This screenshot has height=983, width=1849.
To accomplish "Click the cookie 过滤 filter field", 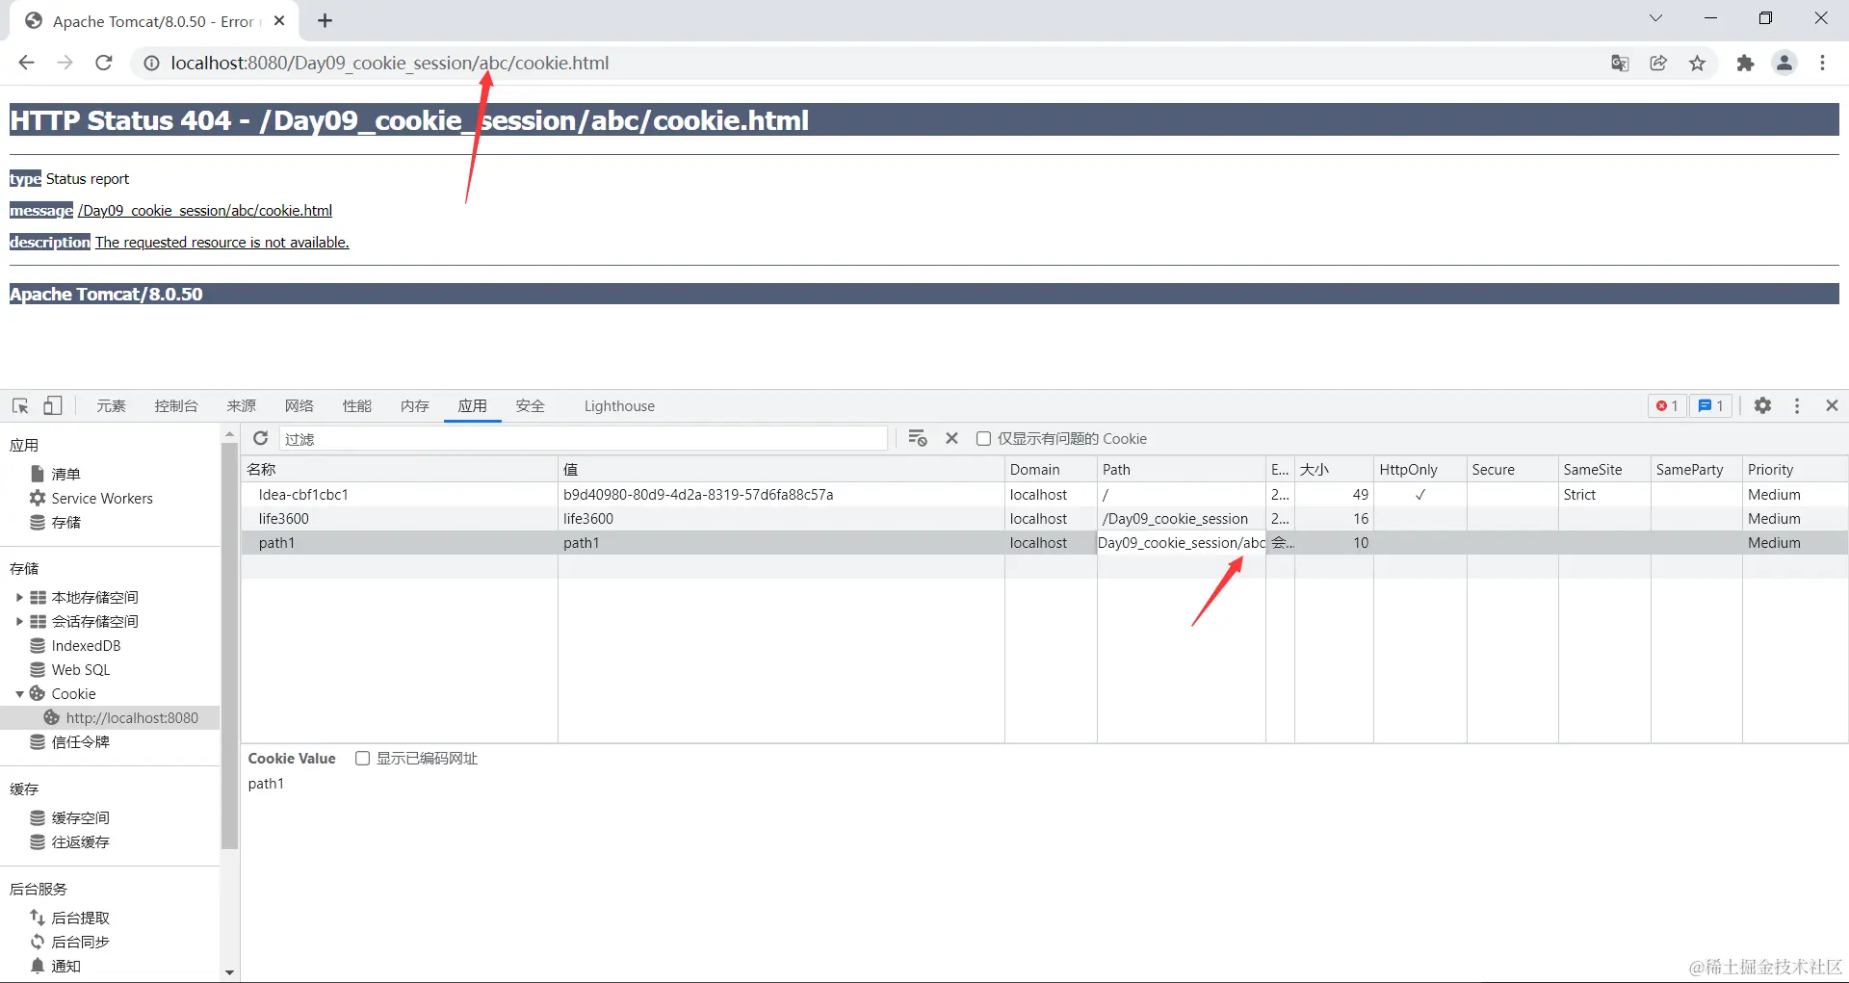I will (584, 438).
